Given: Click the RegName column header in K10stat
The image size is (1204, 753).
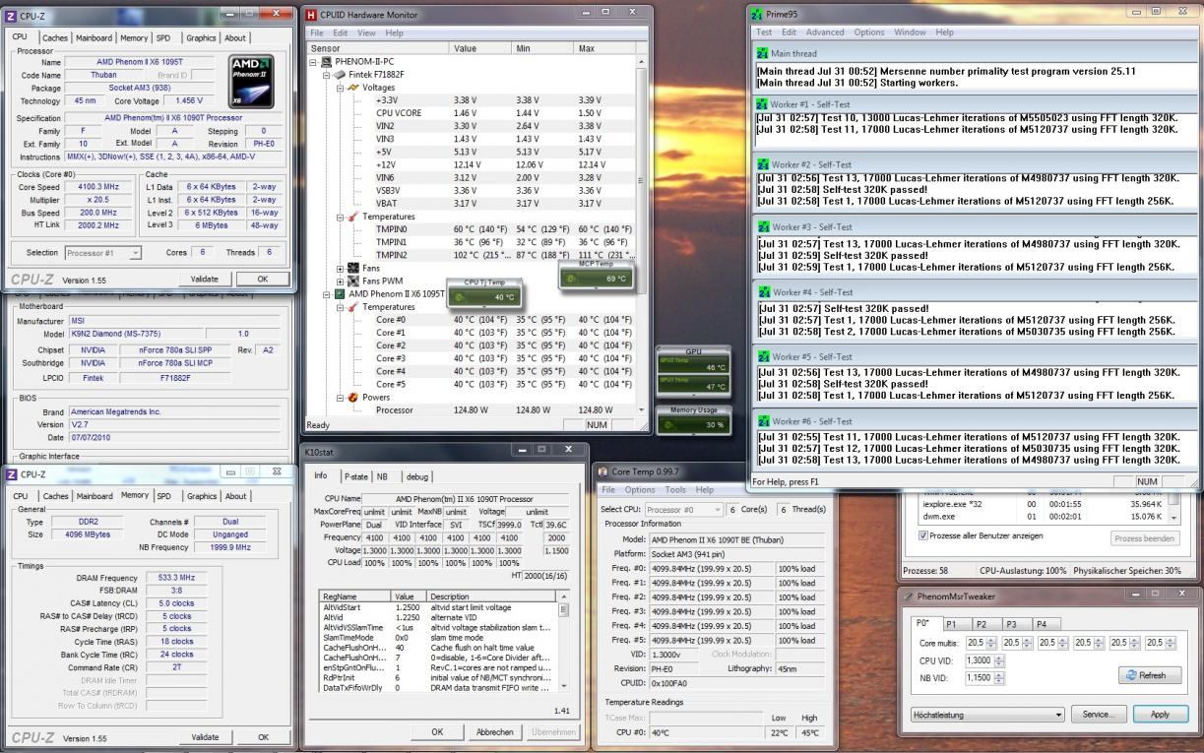Looking at the screenshot, I should pyautogui.click(x=355, y=596).
